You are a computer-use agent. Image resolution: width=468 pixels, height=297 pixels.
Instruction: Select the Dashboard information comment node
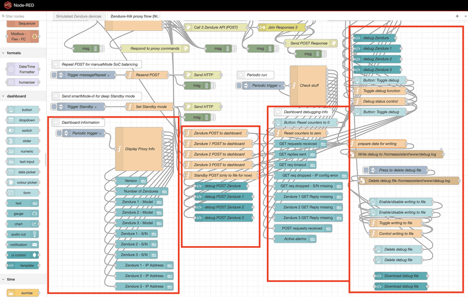78,123
